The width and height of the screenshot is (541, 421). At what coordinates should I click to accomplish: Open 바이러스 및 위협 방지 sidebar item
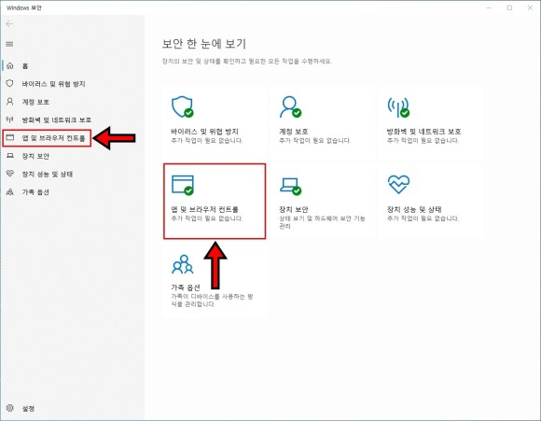[x=53, y=84]
